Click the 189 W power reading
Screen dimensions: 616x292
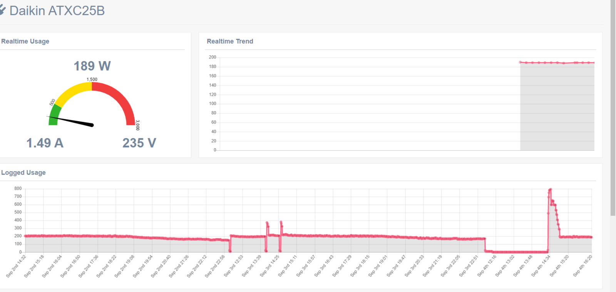pyautogui.click(x=92, y=66)
